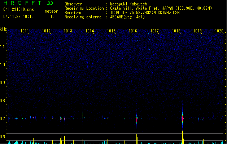Click time axis label 1016

pyautogui.click(x=133, y=31)
